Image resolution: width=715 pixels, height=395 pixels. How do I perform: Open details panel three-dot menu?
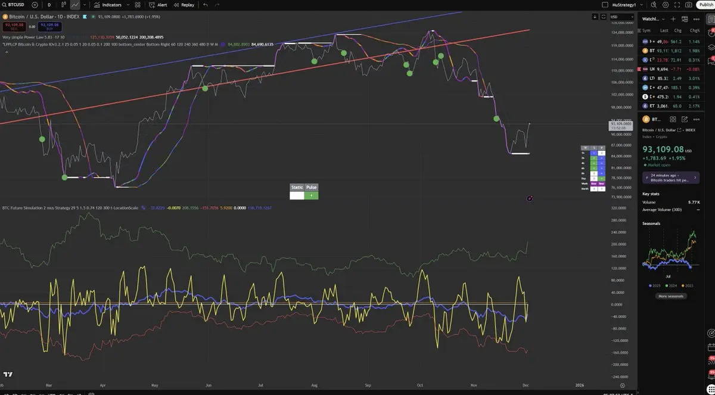tap(696, 119)
